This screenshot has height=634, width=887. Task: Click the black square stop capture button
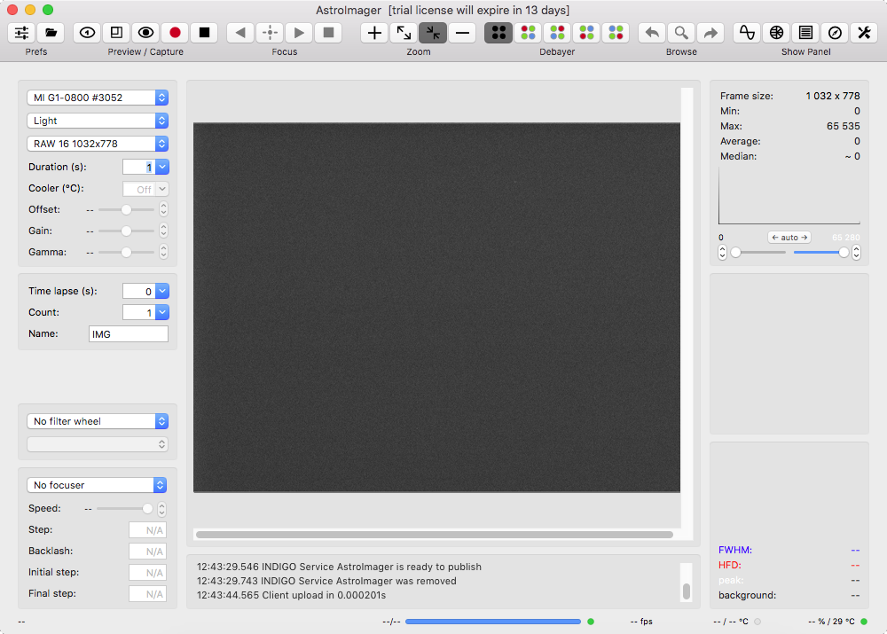coord(204,33)
